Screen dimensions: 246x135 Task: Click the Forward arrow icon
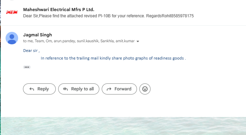pyautogui.click(x=109, y=89)
